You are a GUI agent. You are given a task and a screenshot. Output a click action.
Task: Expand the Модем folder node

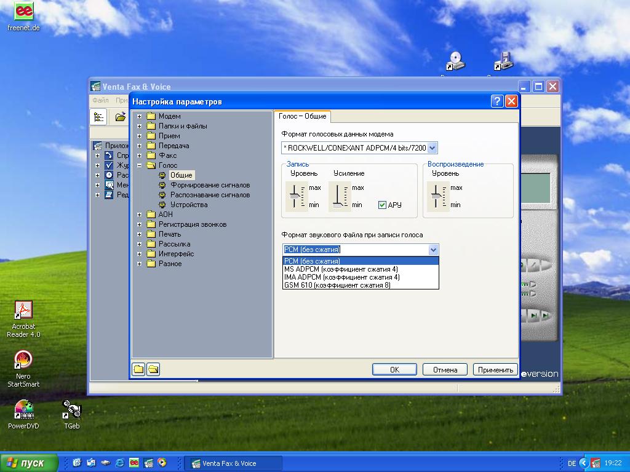click(x=139, y=116)
